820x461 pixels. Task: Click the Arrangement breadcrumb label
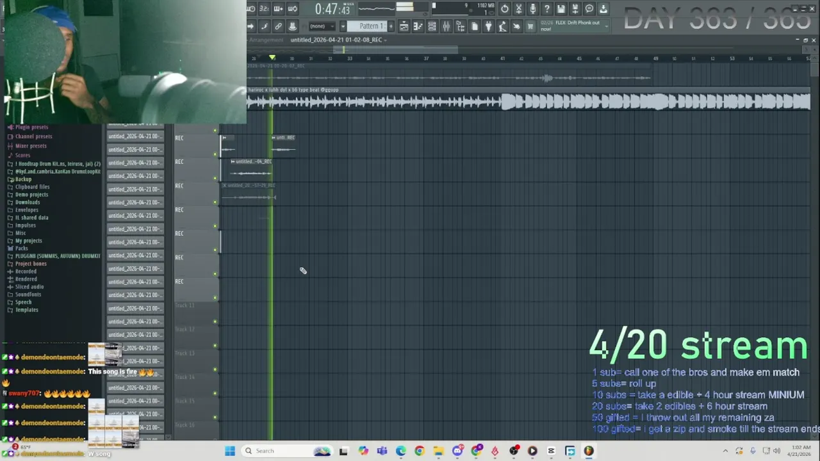click(x=266, y=40)
